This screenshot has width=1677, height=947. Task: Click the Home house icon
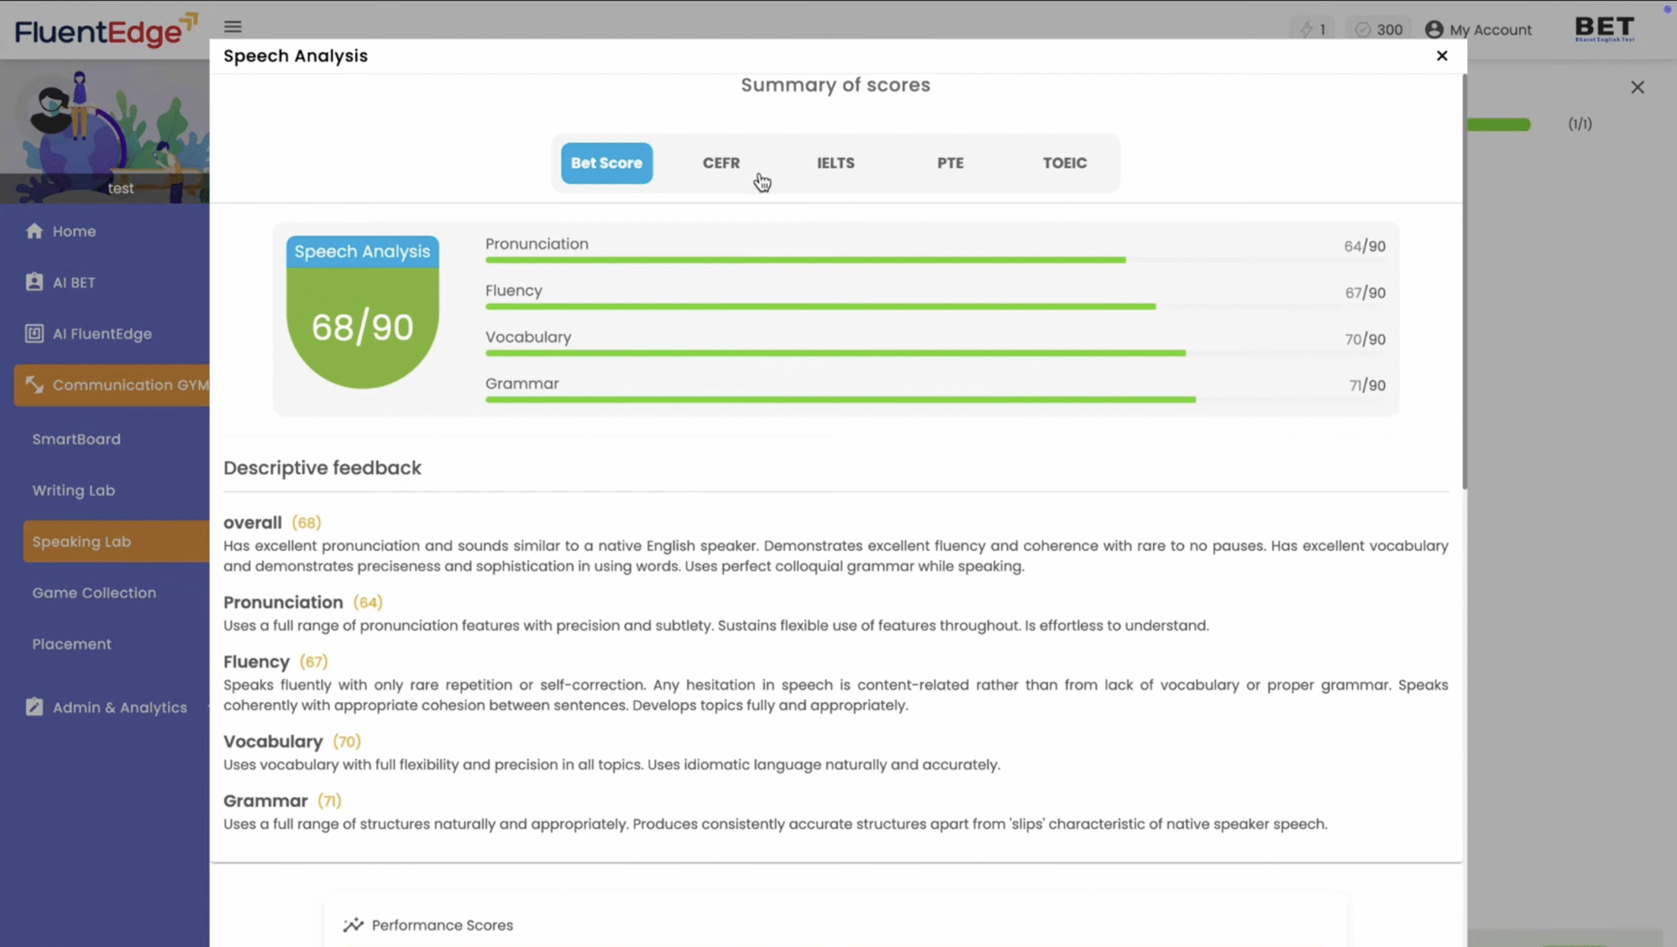click(x=34, y=231)
